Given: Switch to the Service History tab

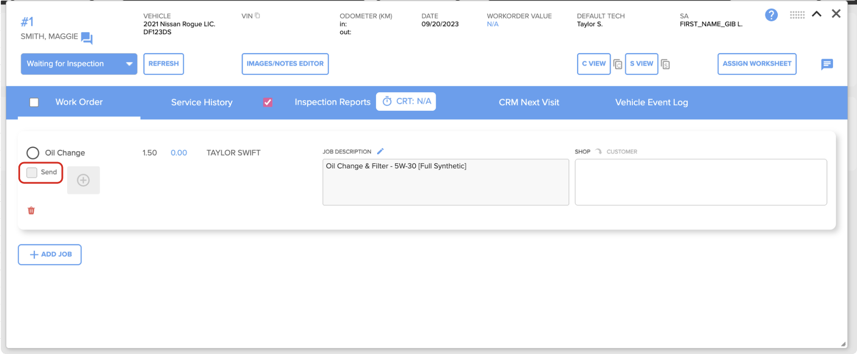Looking at the screenshot, I should coord(202,102).
